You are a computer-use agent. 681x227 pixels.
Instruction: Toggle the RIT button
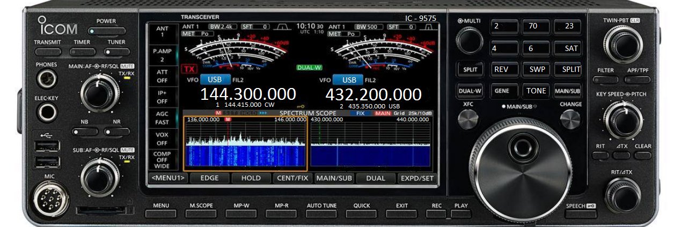[x=601, y=155]
